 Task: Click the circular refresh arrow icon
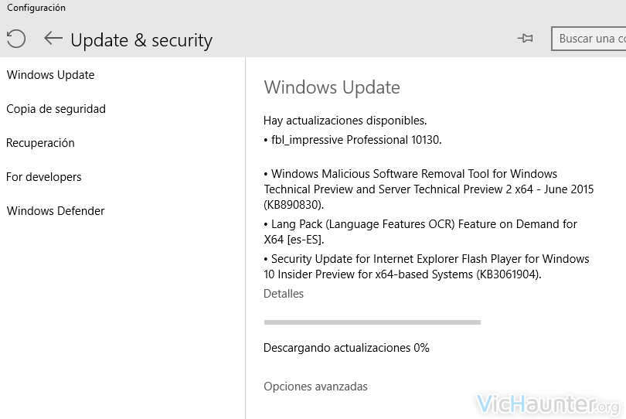coord(16,39)
